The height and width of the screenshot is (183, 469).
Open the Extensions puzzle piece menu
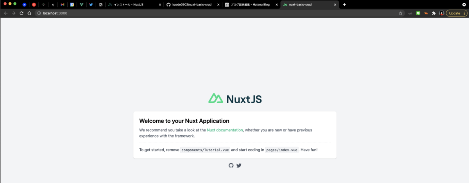(434, 13)
